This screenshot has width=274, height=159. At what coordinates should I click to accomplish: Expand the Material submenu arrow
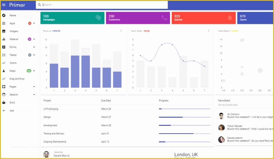[x=34, y=39]
